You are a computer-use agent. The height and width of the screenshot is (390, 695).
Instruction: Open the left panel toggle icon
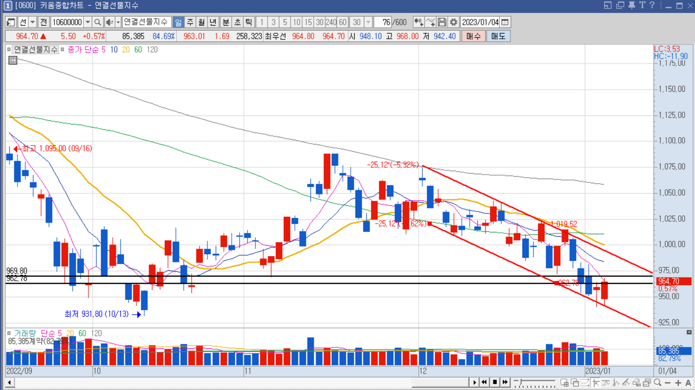[11, 22]
